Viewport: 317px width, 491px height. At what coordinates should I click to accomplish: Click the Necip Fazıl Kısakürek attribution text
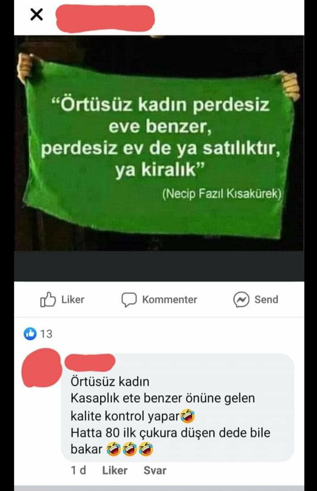[x=222, y=194]
